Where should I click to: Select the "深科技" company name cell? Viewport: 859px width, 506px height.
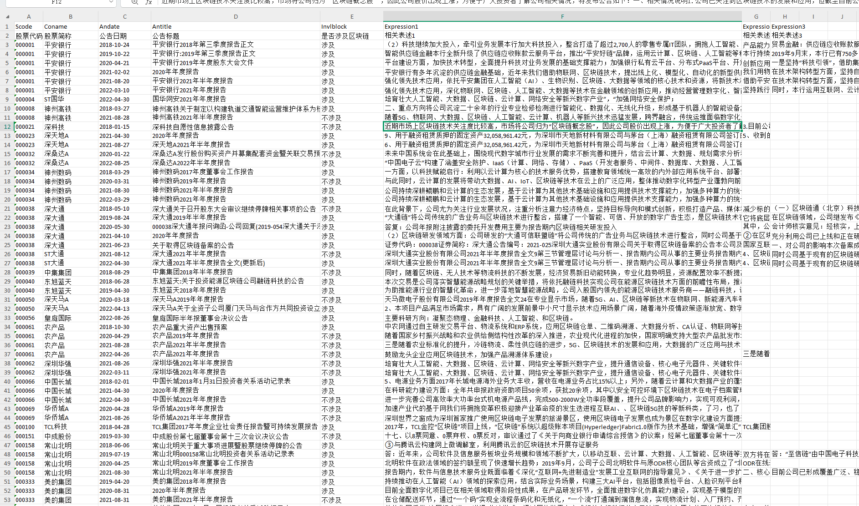(x=71, y=126)
